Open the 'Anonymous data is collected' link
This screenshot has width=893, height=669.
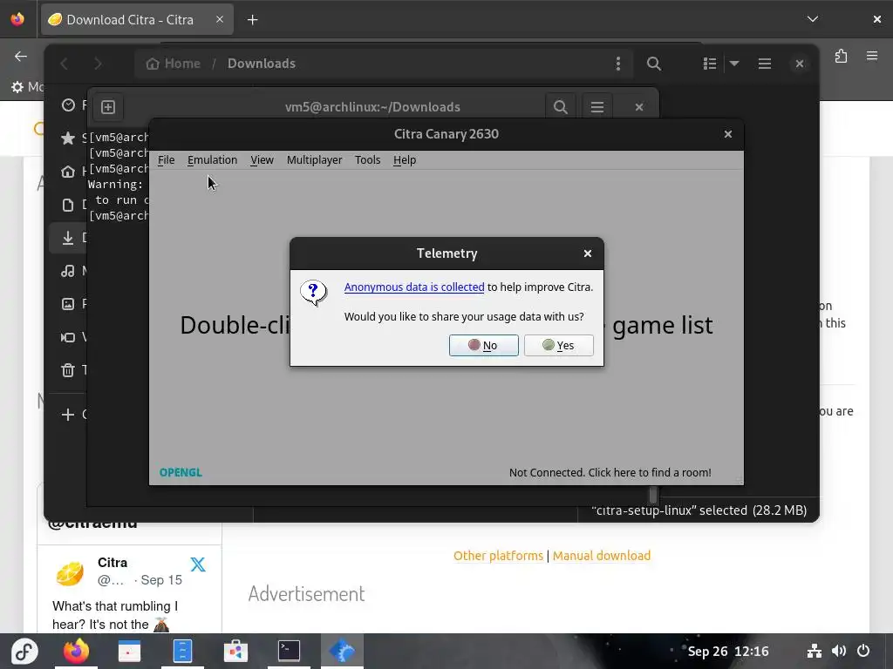click(414, 287)
